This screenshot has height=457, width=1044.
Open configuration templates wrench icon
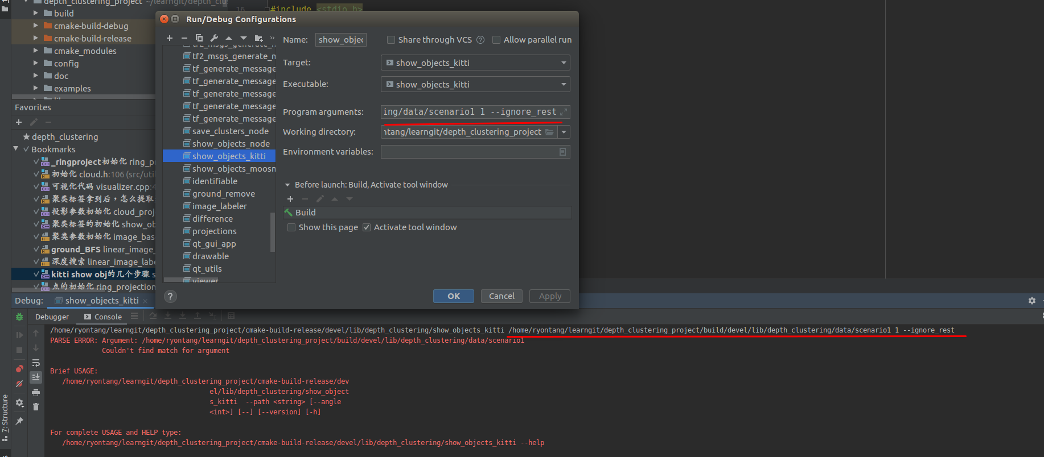[x=214, y=38]
